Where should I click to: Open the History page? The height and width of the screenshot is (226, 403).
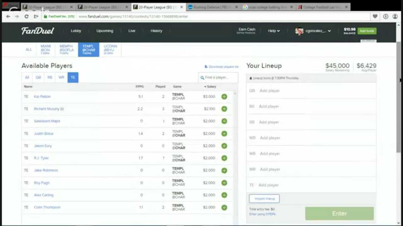click(156, 31)
